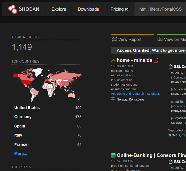The image size is (186, 171).
Task: Open Academic and research institutions link
Action: tap(136, 94)
